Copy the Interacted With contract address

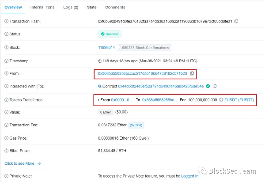coord(215,86)
